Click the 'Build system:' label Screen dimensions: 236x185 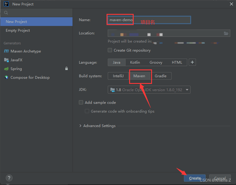tap(90, 76)
